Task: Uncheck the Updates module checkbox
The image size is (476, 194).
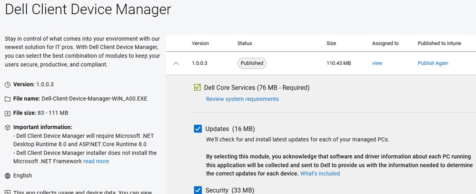Action: click(x=198, y=129)
